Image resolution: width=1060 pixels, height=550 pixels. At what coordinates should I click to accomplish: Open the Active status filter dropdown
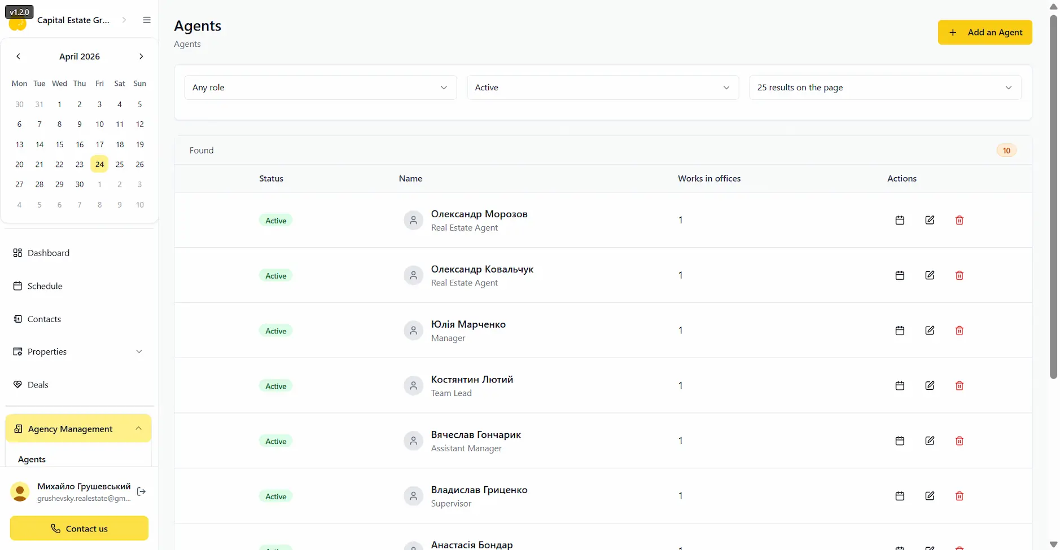click(603, 87)
